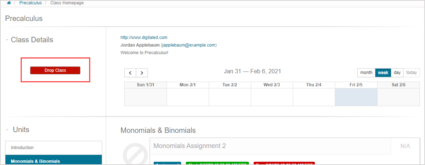The width and height of the screenshot is (425, 165).
Task: Collapse the Units section
Action: click(x=7, y=130)
